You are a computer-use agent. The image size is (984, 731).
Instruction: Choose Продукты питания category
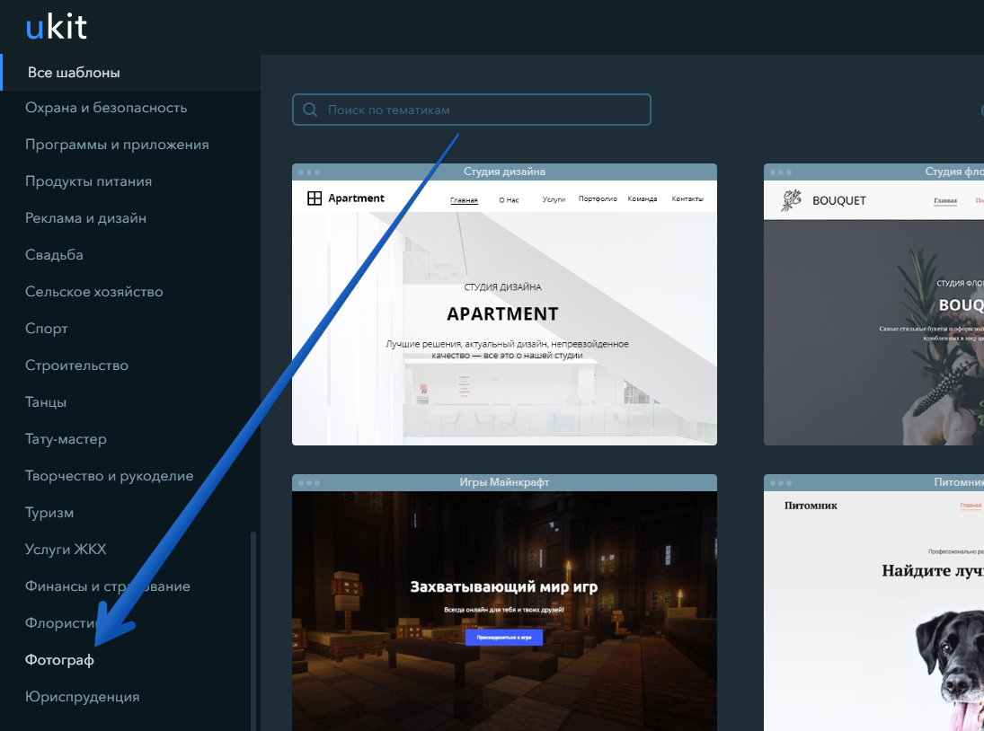click(88, 181)
